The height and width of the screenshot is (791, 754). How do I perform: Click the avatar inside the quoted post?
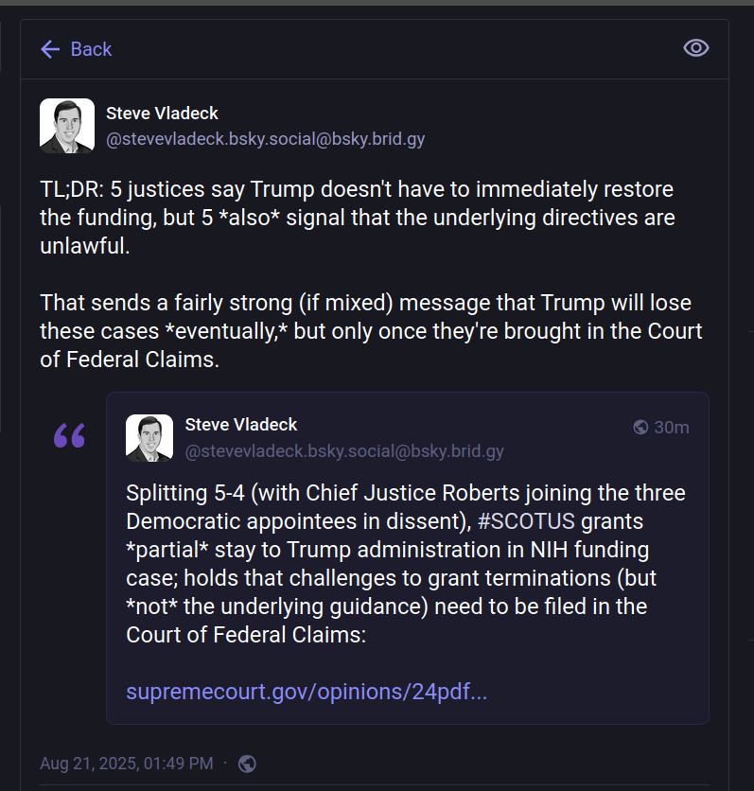click(149, 438)
